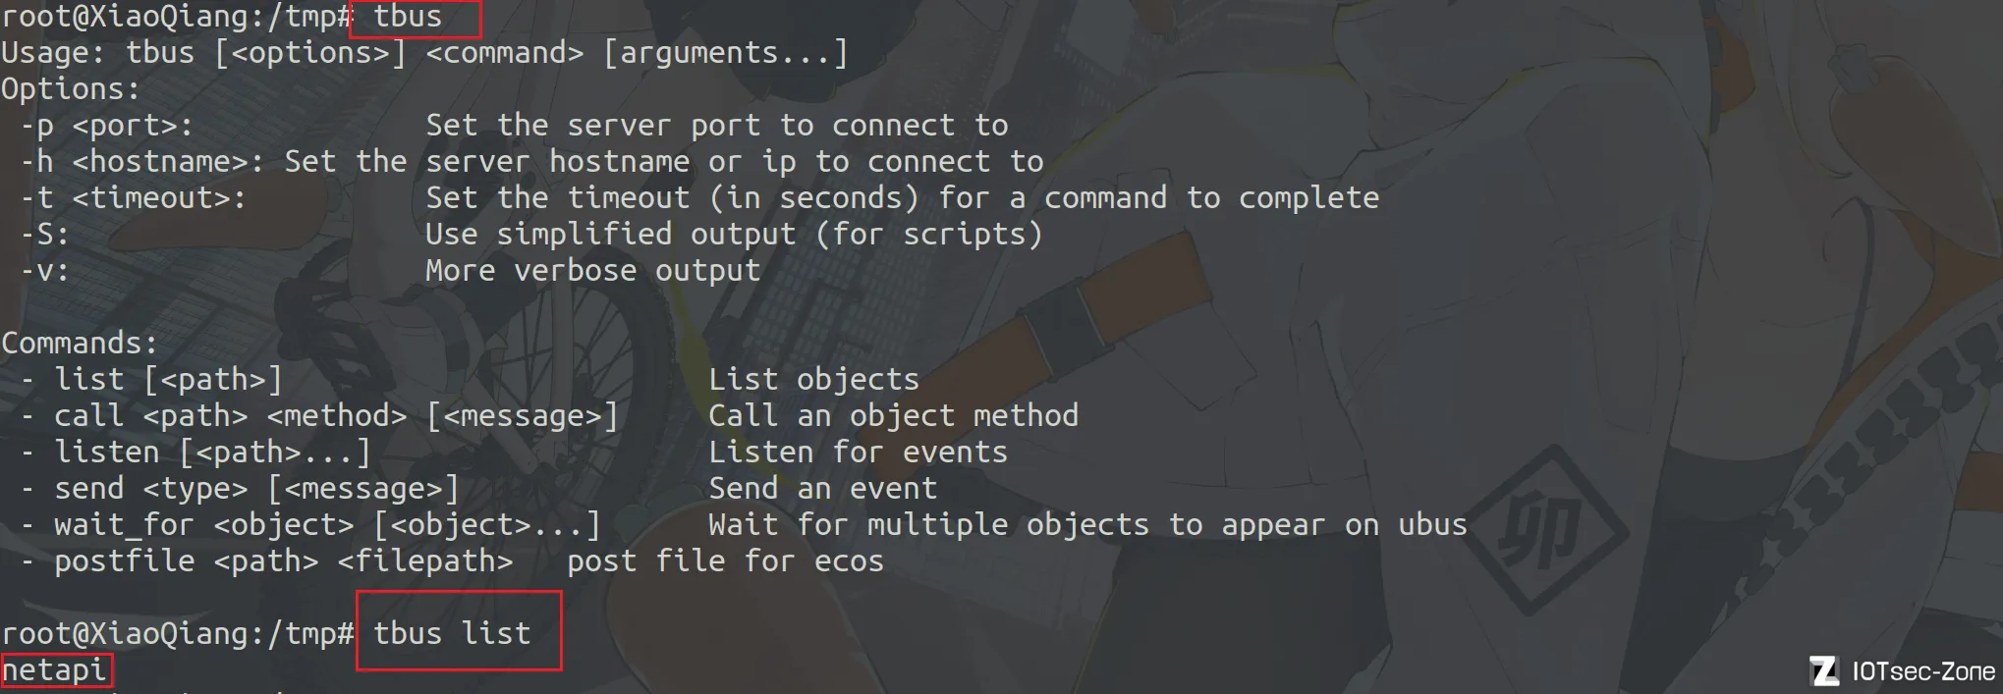Image resolution: width=2003 pixels, height=694 pixels.
Task: Click the -S simplified output option
Action: click(530, 235)
